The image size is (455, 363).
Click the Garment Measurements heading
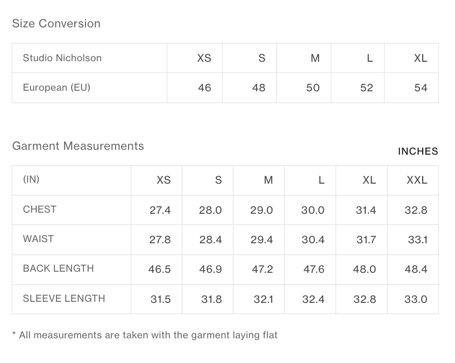point(78,146)
